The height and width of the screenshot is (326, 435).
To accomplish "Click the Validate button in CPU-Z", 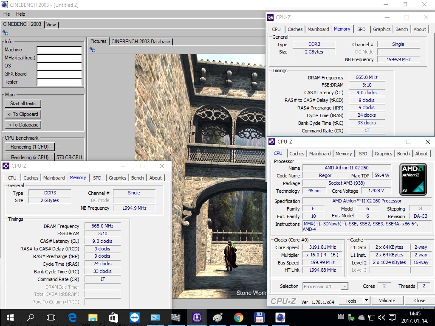I will [x=387, y=301].
